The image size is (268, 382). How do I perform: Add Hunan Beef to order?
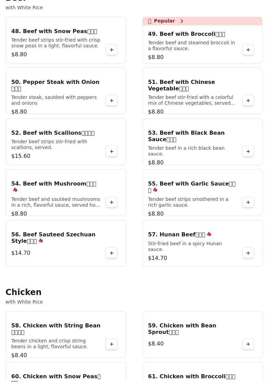coord(248,253)
